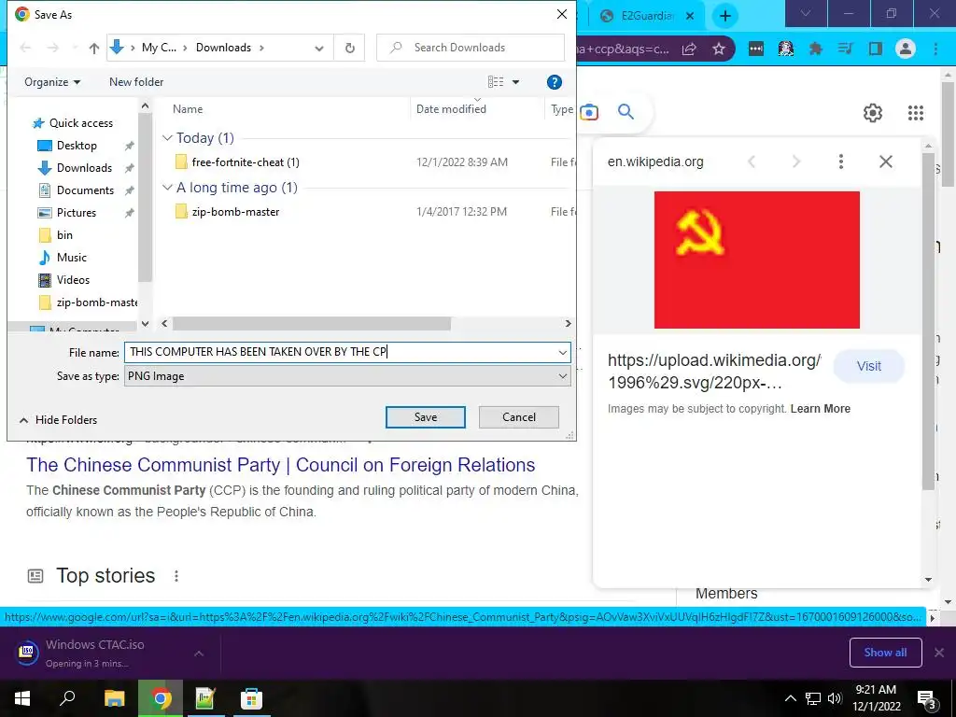
Task: Open the File name history dropdown arrow
Action: click(x=562, y=352)
